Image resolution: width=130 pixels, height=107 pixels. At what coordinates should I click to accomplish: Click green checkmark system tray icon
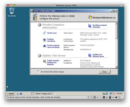pyautogui.click(x=104, y=94)
